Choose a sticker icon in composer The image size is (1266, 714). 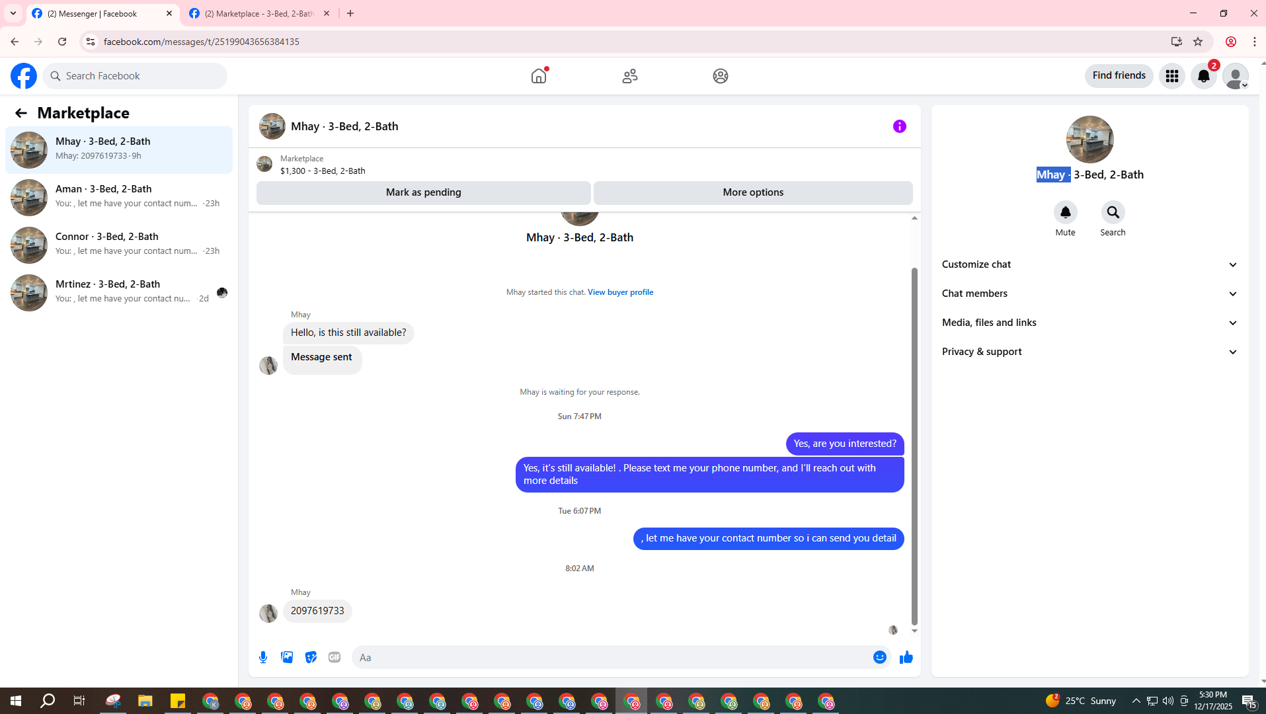311,657
